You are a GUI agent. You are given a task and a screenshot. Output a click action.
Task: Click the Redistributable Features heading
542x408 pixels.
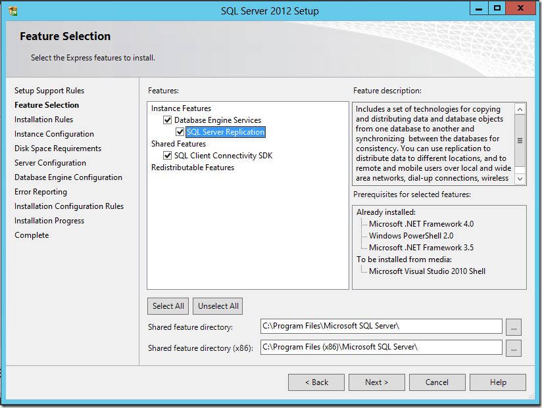coord(193,168)
